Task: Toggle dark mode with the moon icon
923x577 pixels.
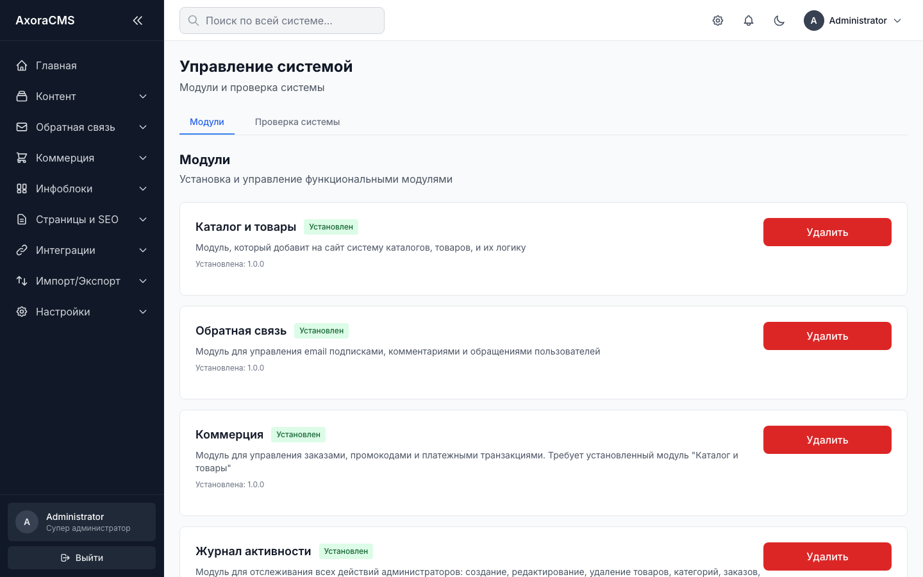Action: tap(779, 21)
